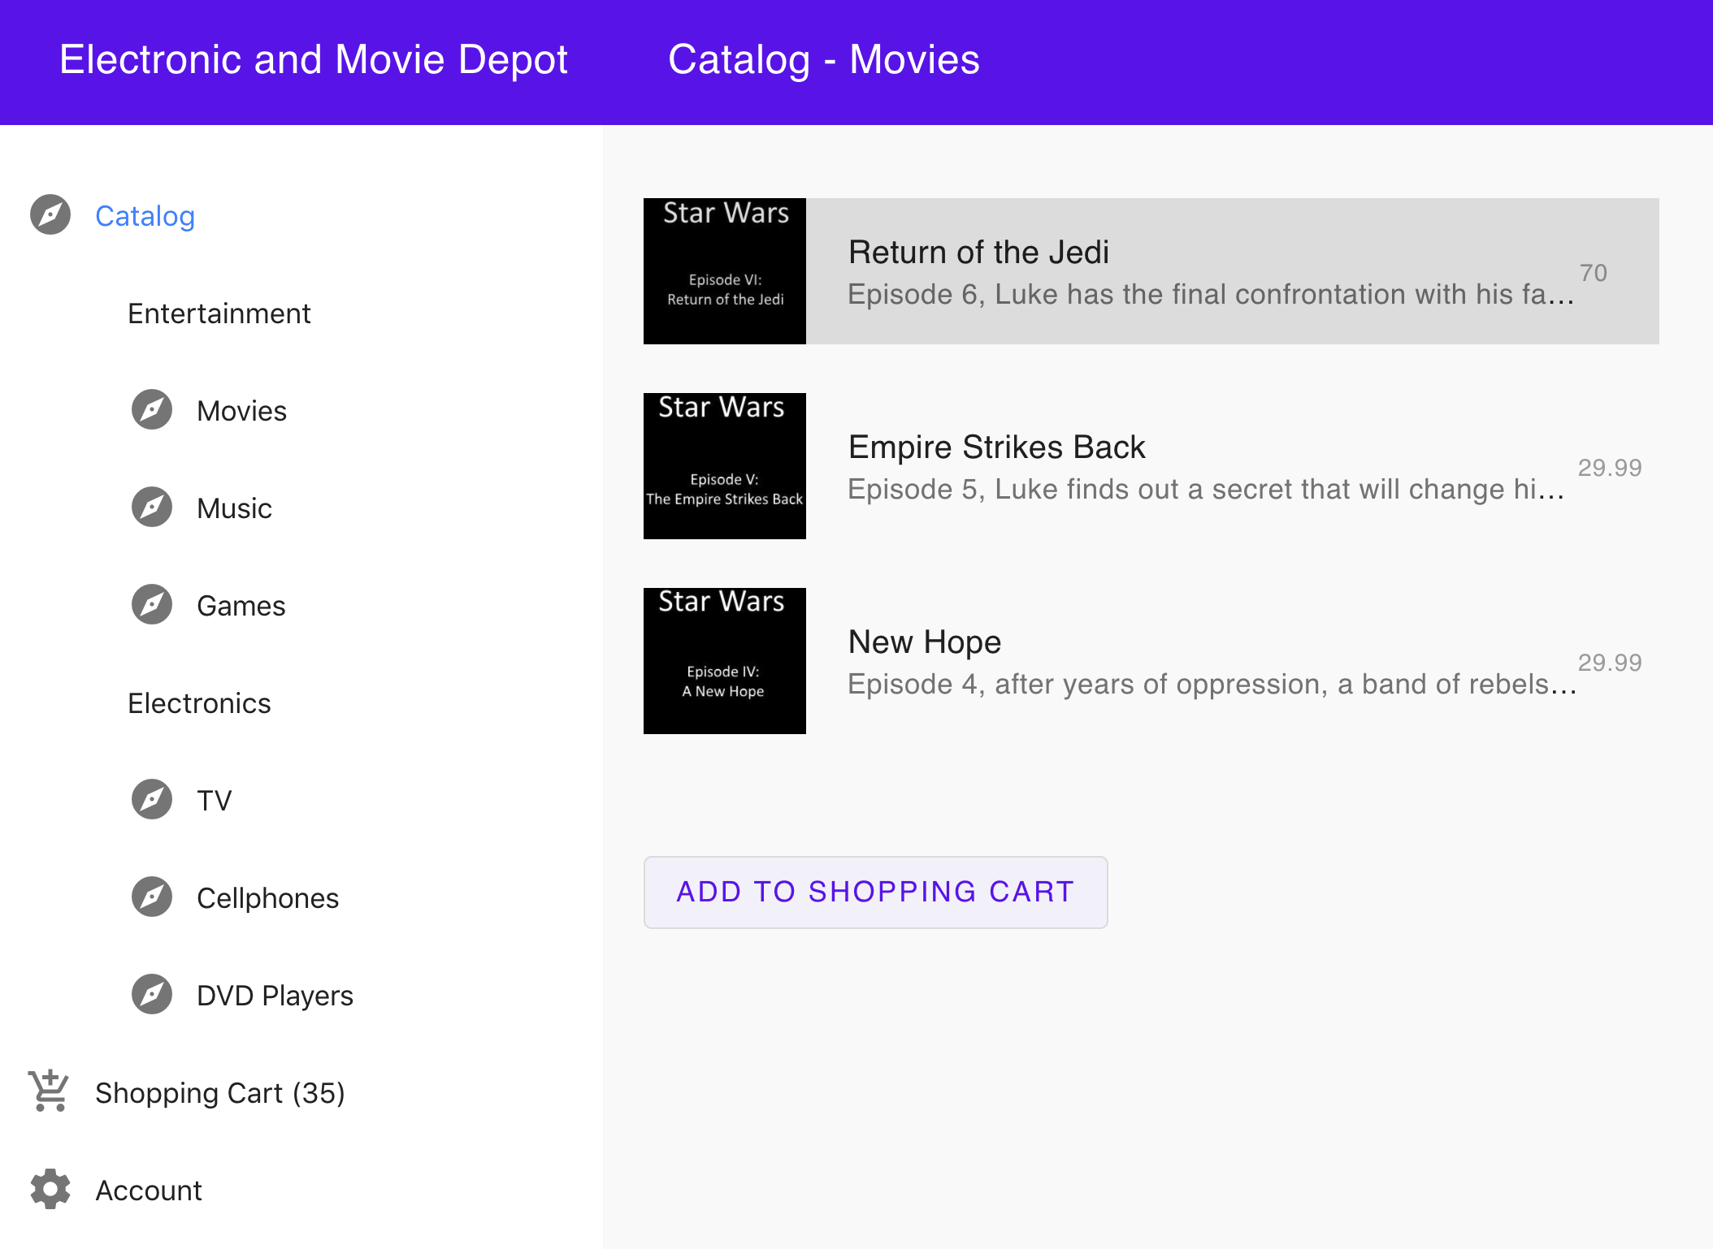Open the Games category
This screenshot has width=1713, height=1249.
(241, 606)
